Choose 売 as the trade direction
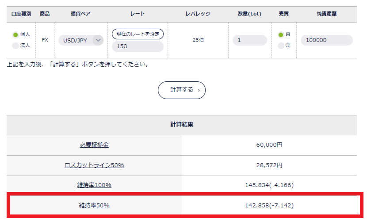Viewport: 367px width, 222px height. pyautogui.click(x=280, y=45)
